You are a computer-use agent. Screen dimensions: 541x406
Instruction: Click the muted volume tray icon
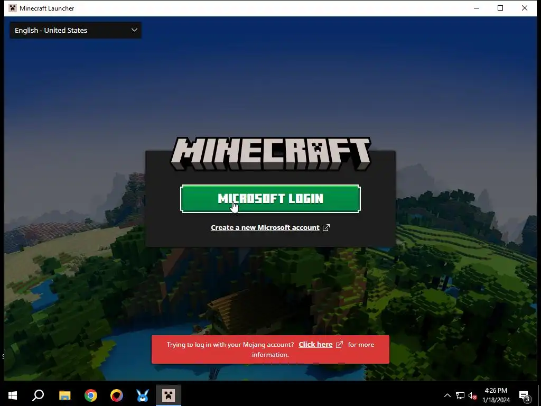pyautogui.click(x=473, y=395)
